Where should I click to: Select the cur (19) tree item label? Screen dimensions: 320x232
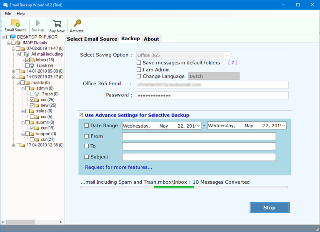47,128
